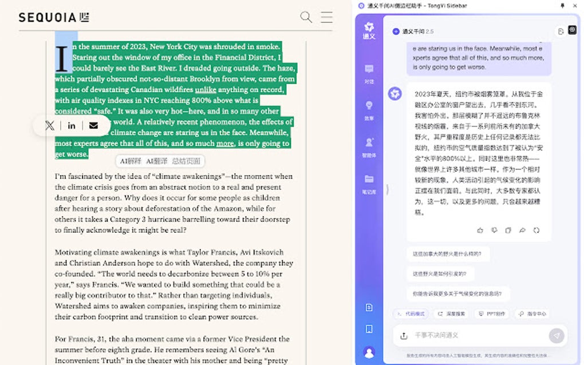Dislike the translated response

point(494,231)
